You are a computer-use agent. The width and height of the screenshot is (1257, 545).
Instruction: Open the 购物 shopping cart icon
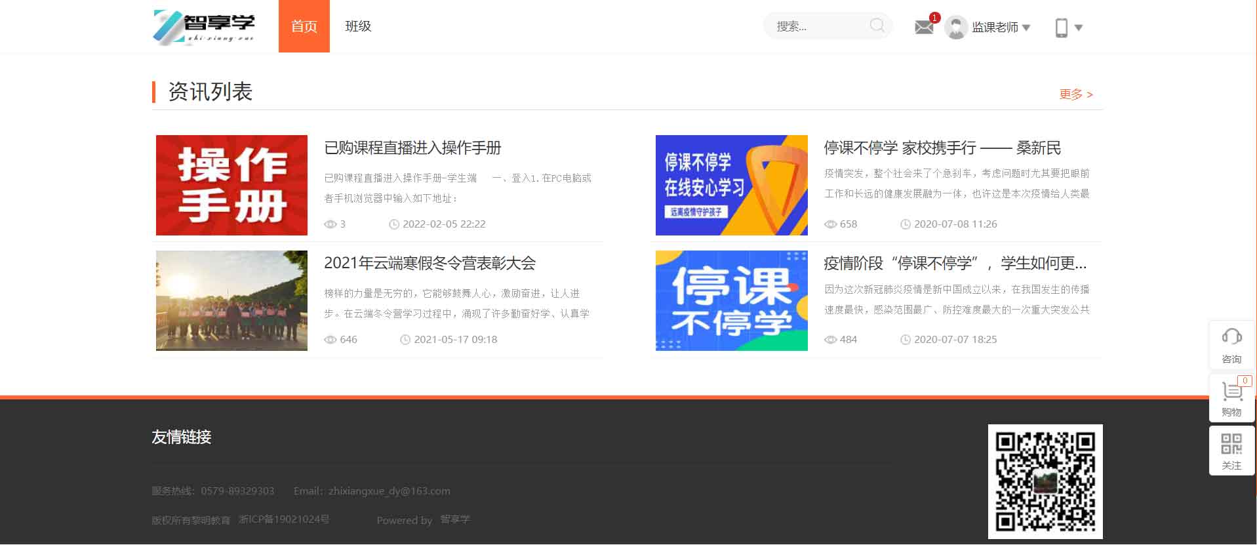1231,392
